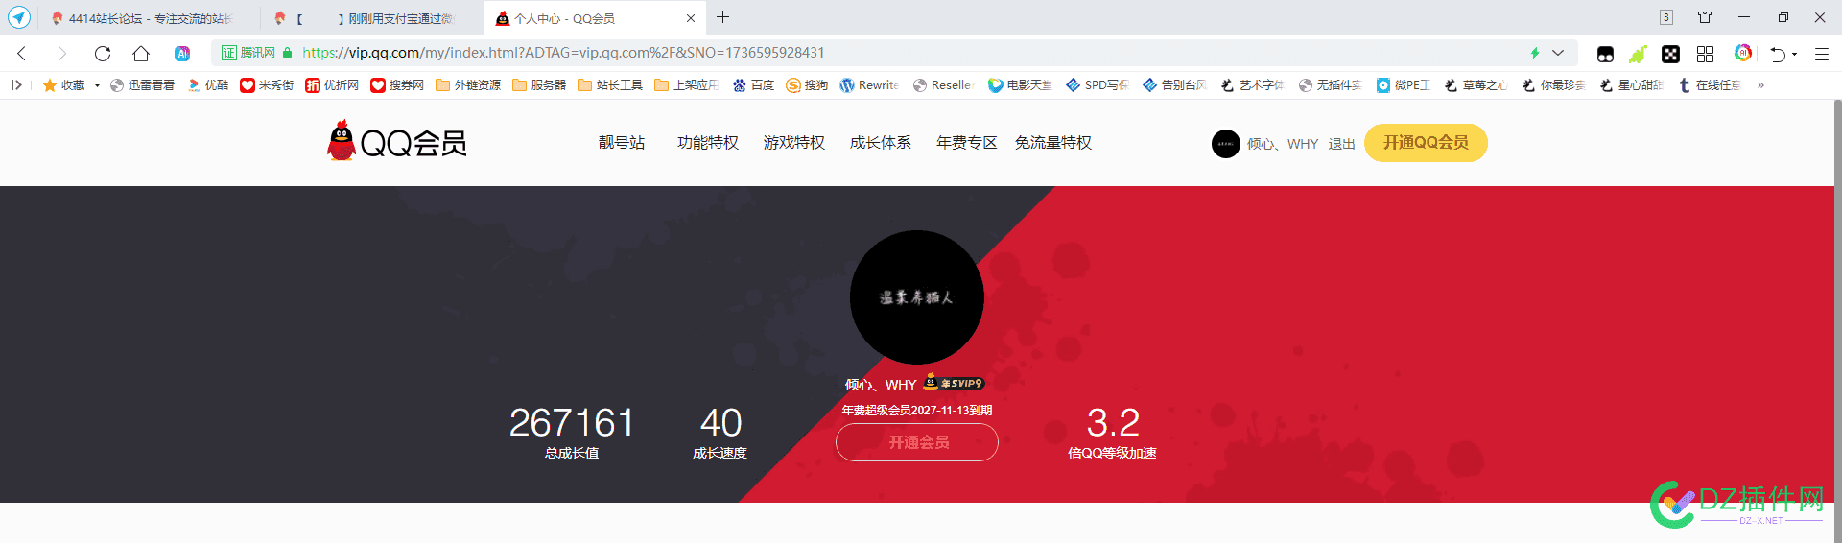The width and height of the screenshot is (1842, 543).
Task: Reload the current page
Action: [103, 54]
